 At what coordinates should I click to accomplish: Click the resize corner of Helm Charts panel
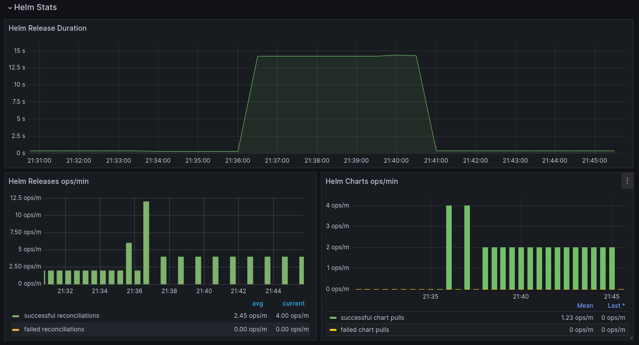tap(630, 338)
